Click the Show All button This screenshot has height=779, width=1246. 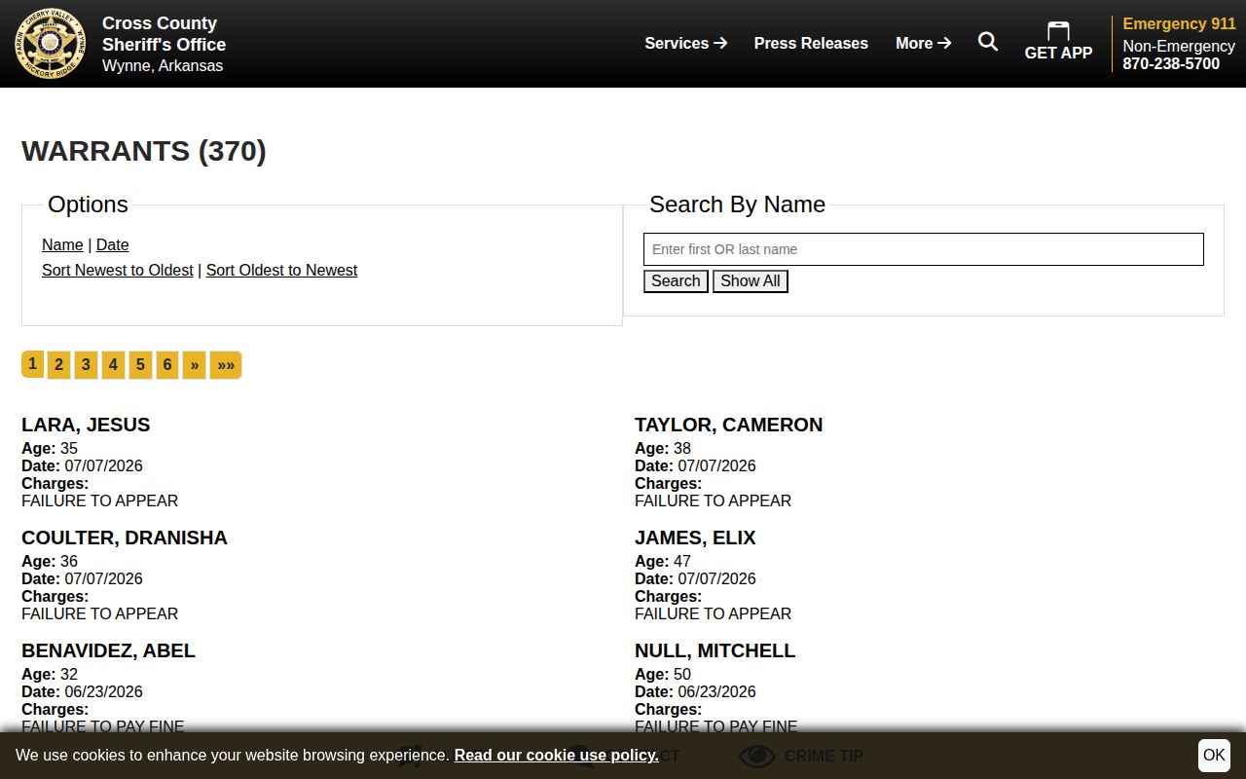coord(751,281)
